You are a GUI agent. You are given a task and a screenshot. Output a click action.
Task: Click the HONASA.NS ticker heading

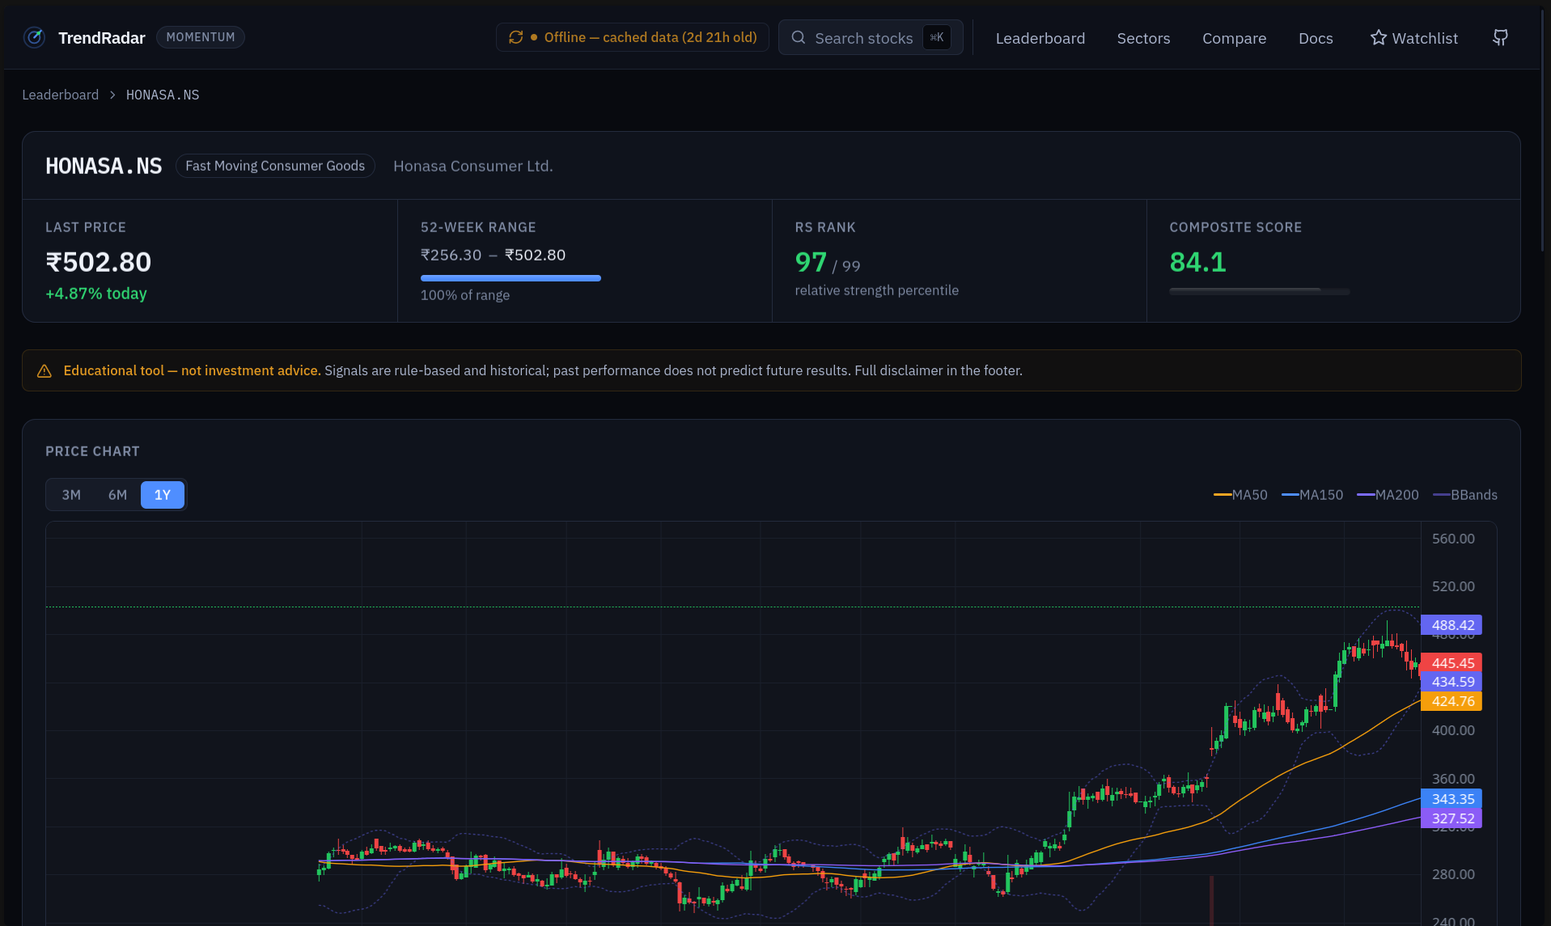click(x=104, y=166)
